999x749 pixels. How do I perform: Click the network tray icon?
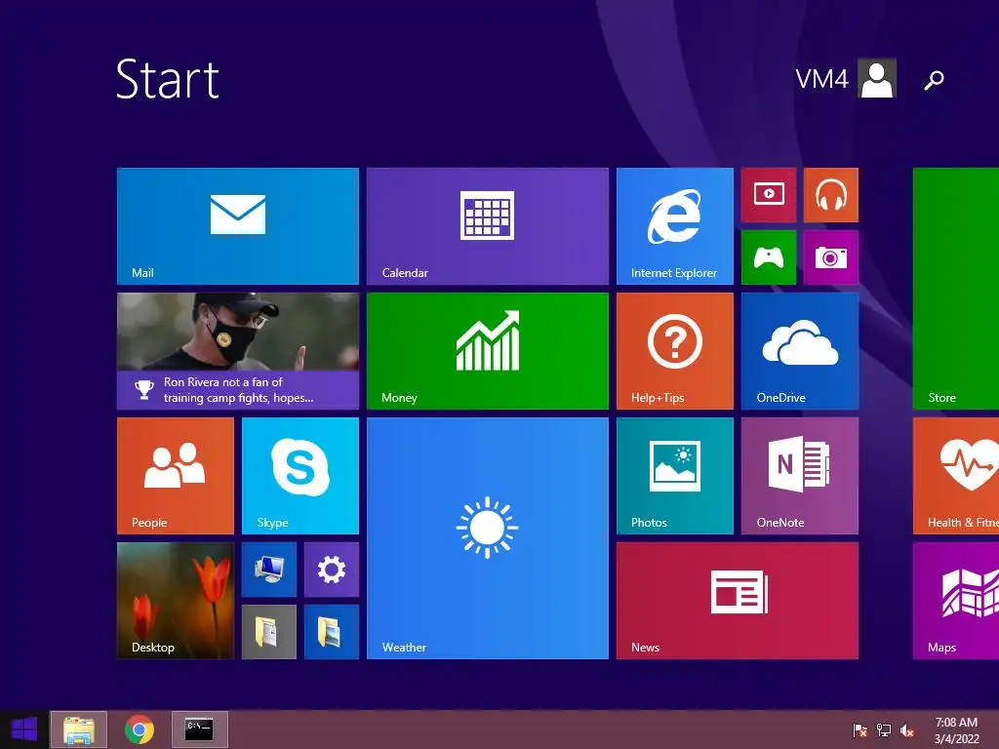(884, 730)
